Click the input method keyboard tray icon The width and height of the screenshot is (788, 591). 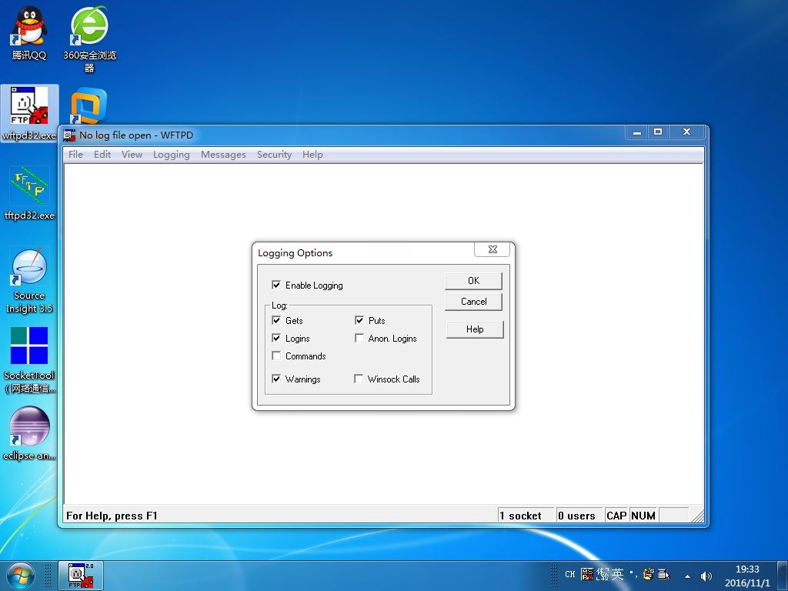coord(586,574)
